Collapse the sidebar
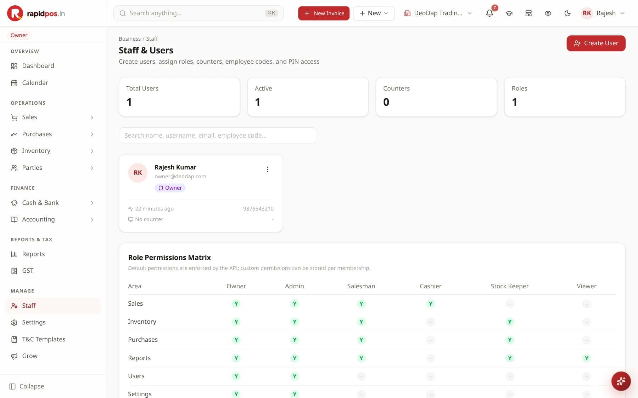This screenshot has height=398, width=638. tap(27, 386)
